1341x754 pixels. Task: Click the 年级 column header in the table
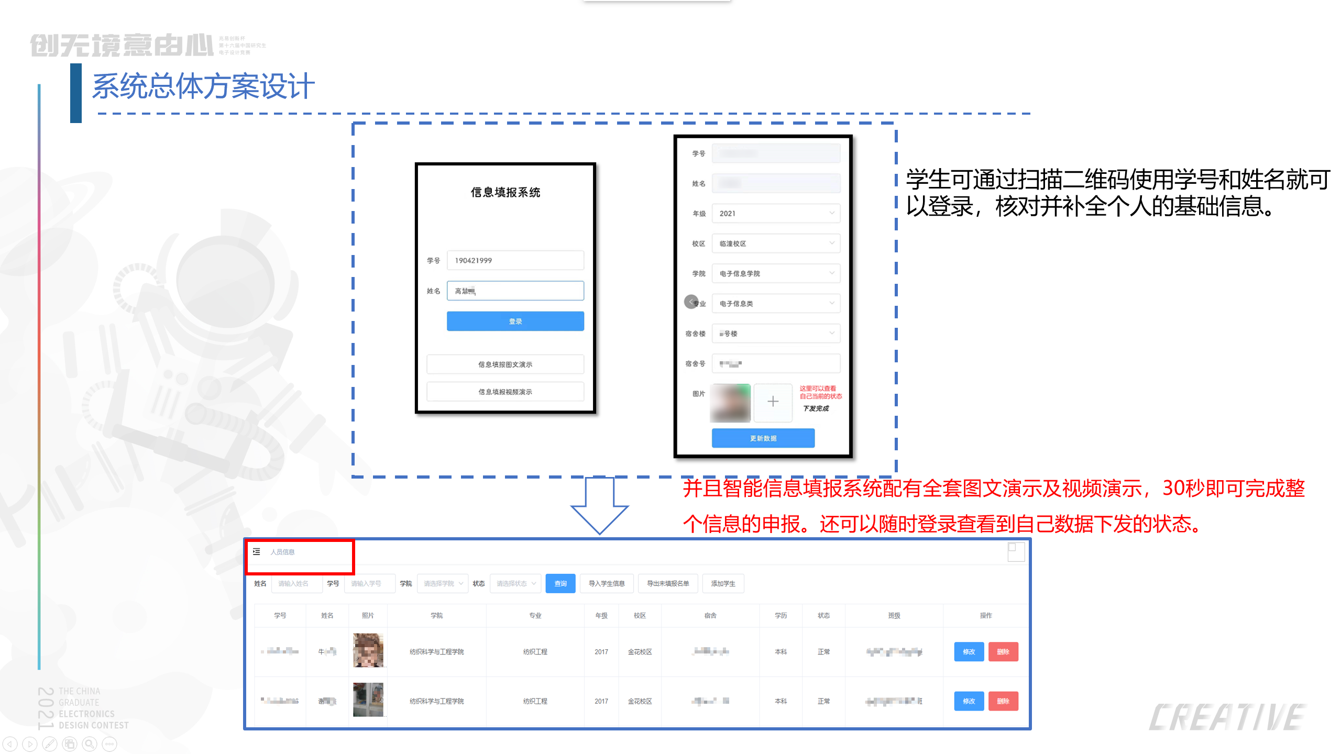click(x=601, y=615)
